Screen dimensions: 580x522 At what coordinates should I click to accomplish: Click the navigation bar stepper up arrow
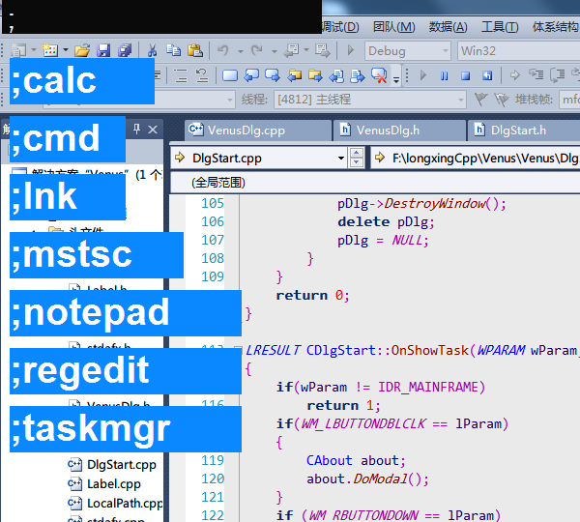(356, 153)
